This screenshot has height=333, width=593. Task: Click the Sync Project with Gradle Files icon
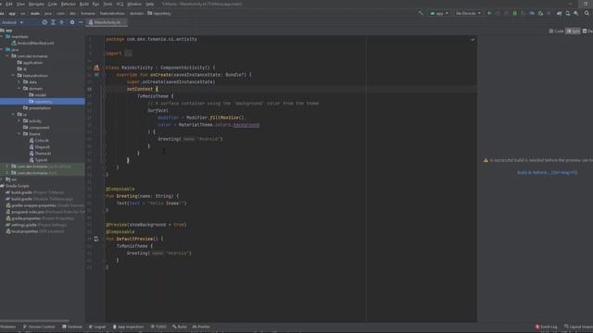[559, 13]
